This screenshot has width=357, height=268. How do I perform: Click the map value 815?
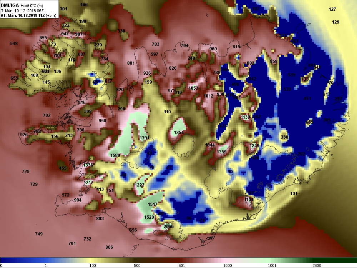click(x=236, y=46)
